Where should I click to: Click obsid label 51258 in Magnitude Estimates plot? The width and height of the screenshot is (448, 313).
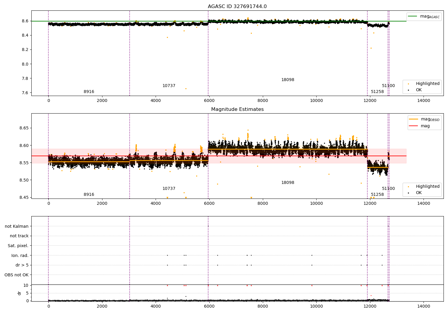pyautogui.click(x=377, y=194)
